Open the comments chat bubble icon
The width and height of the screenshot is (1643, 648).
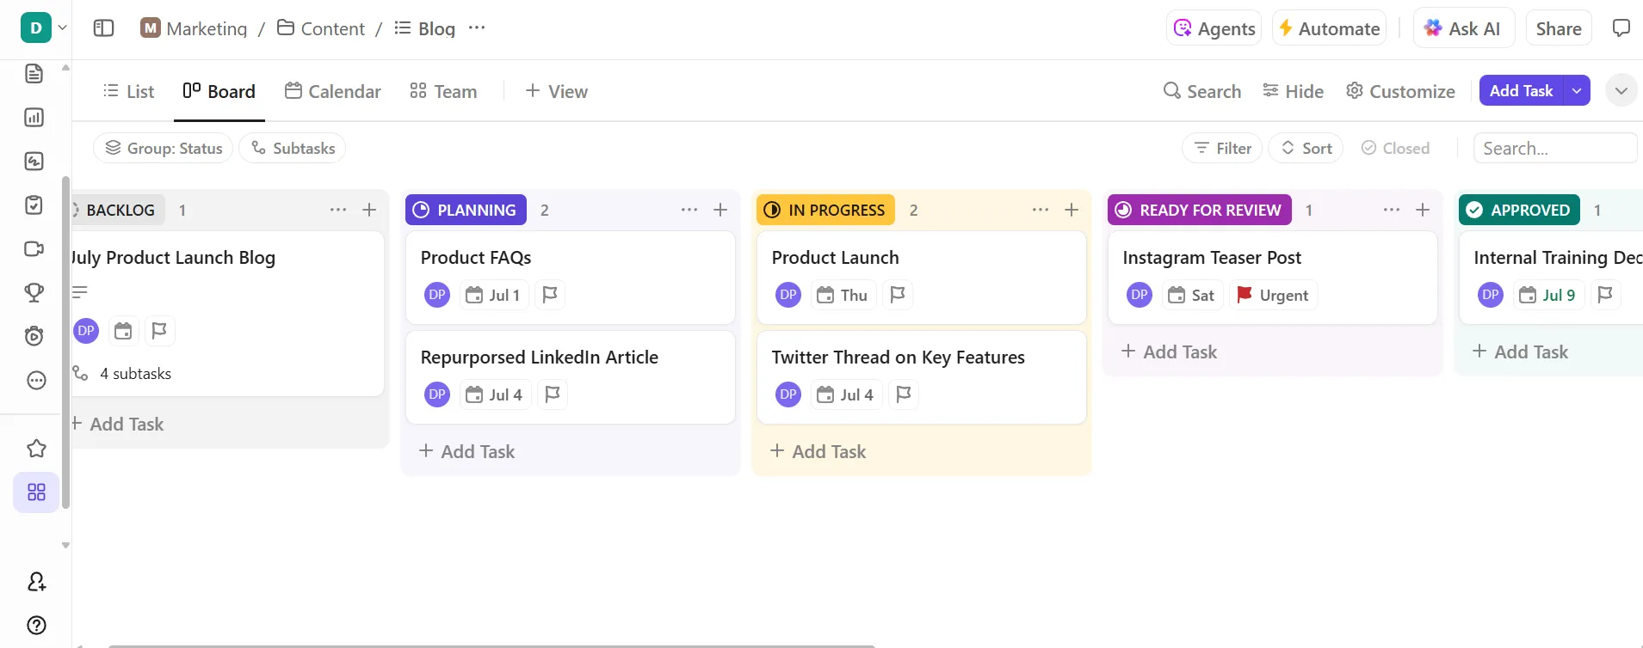coord(1621,28)
